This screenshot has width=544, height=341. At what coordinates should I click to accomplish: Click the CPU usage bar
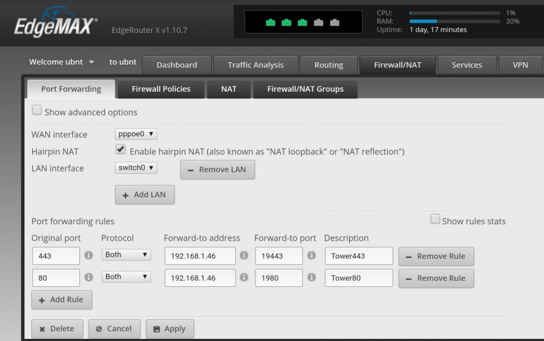[454, 13]
